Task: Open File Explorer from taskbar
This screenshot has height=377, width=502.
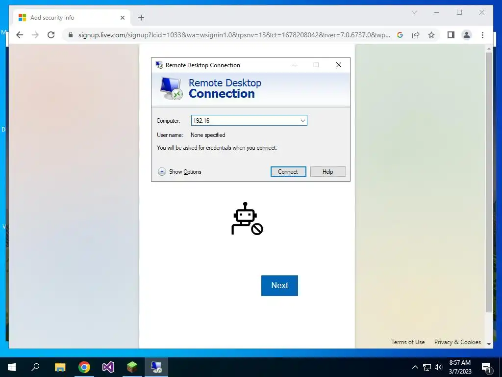Action: pyautogui.click(x=60, y=367)
